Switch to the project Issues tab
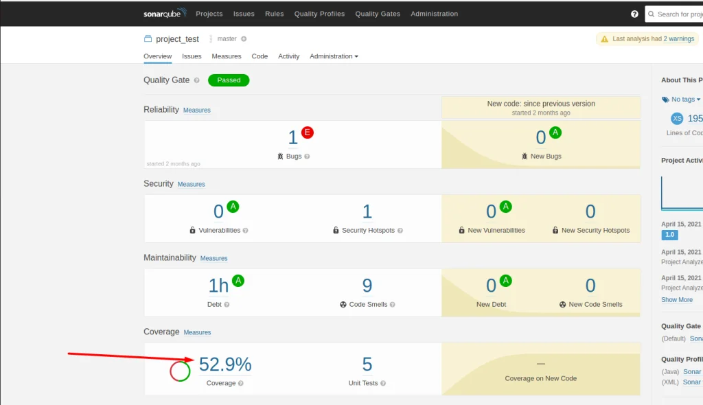This screenshot has height=405, width=703. click(x=192, y=56)
